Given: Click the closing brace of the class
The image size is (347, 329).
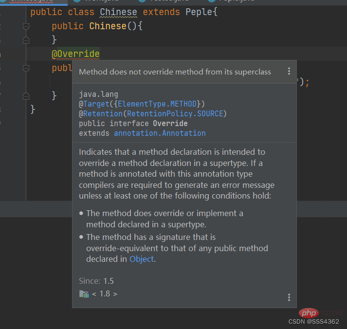Looking at the screenshot, I should [33, 110].
